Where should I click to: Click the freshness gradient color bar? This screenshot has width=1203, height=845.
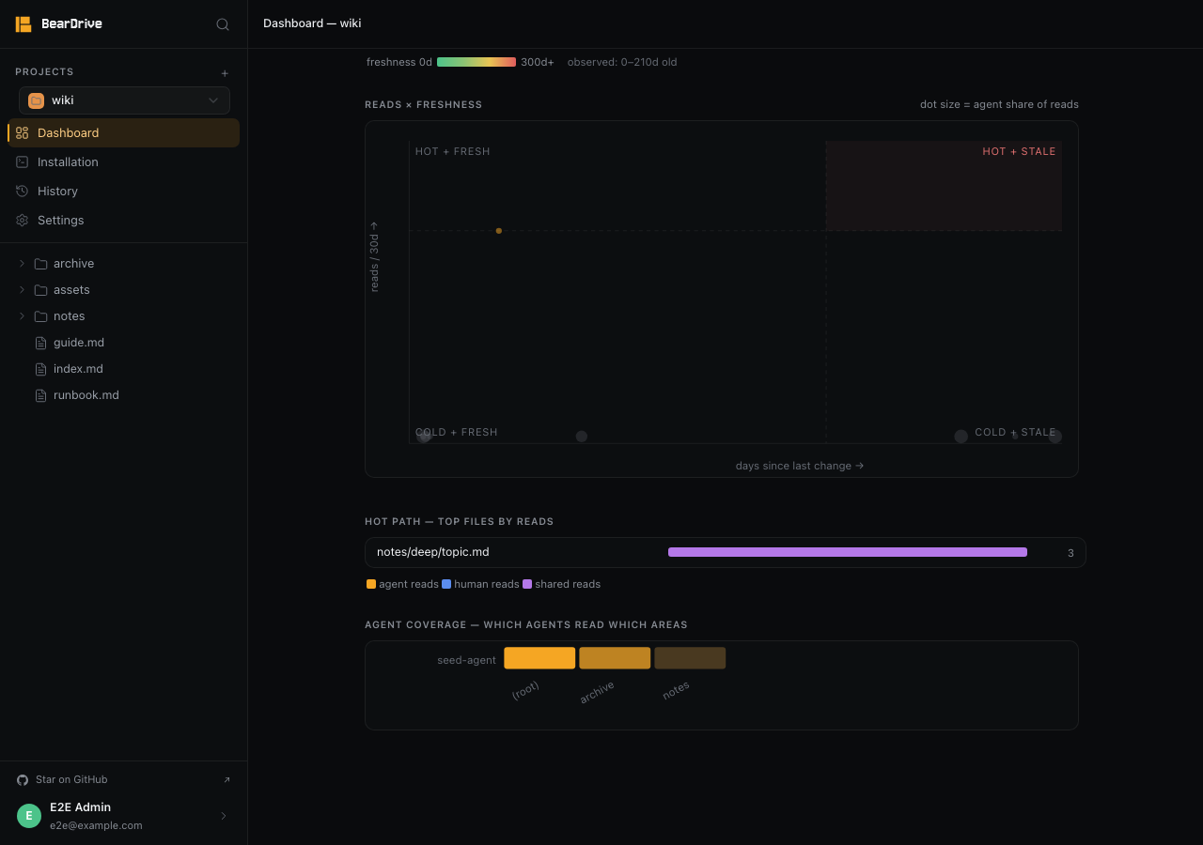pos(477,62)
